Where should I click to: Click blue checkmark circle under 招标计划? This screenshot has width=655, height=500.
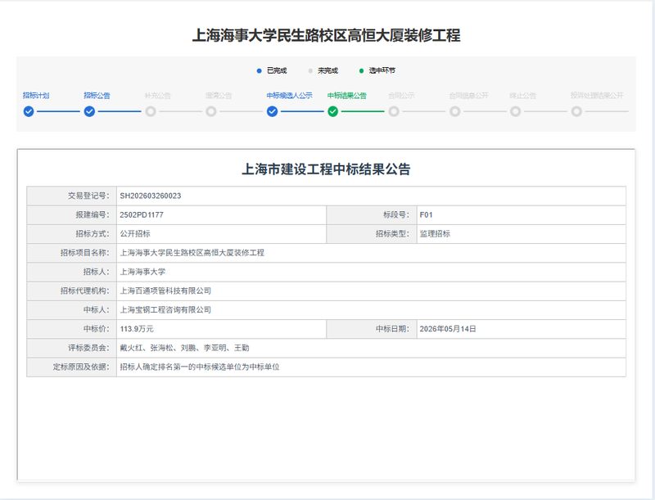point(29,111)
